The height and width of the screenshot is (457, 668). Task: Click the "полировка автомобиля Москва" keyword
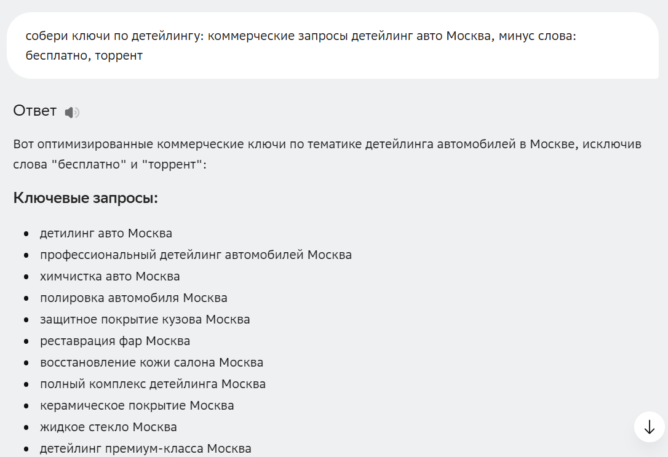[133, 298]
